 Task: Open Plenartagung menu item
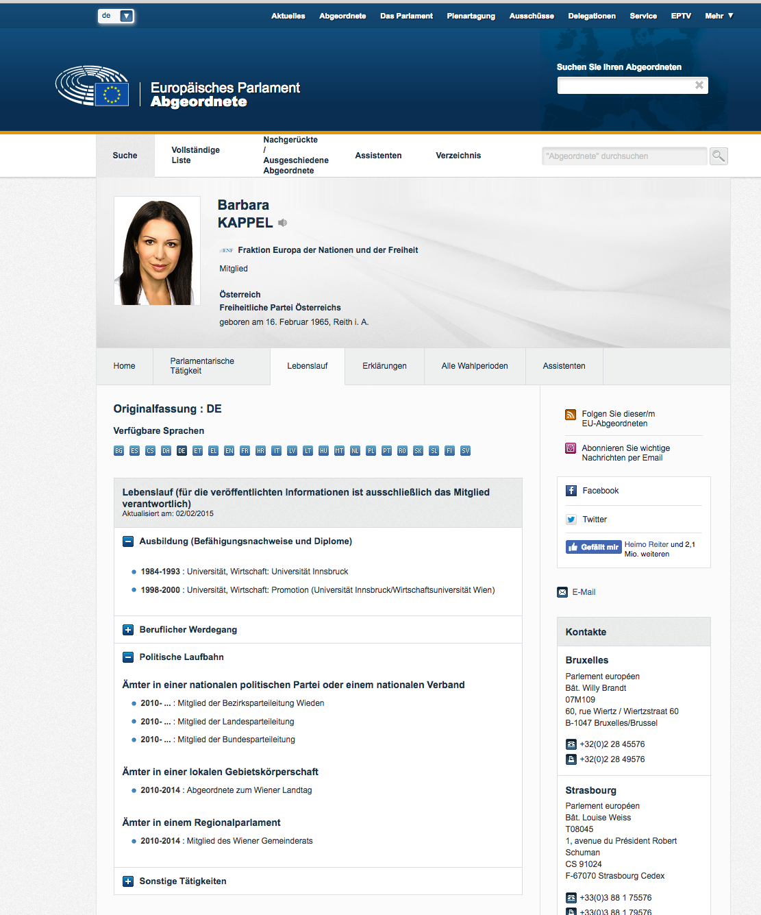pos(471,16)
